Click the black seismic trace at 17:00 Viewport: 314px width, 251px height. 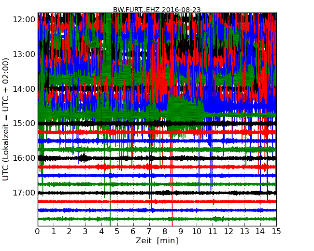tap(157, 193)
